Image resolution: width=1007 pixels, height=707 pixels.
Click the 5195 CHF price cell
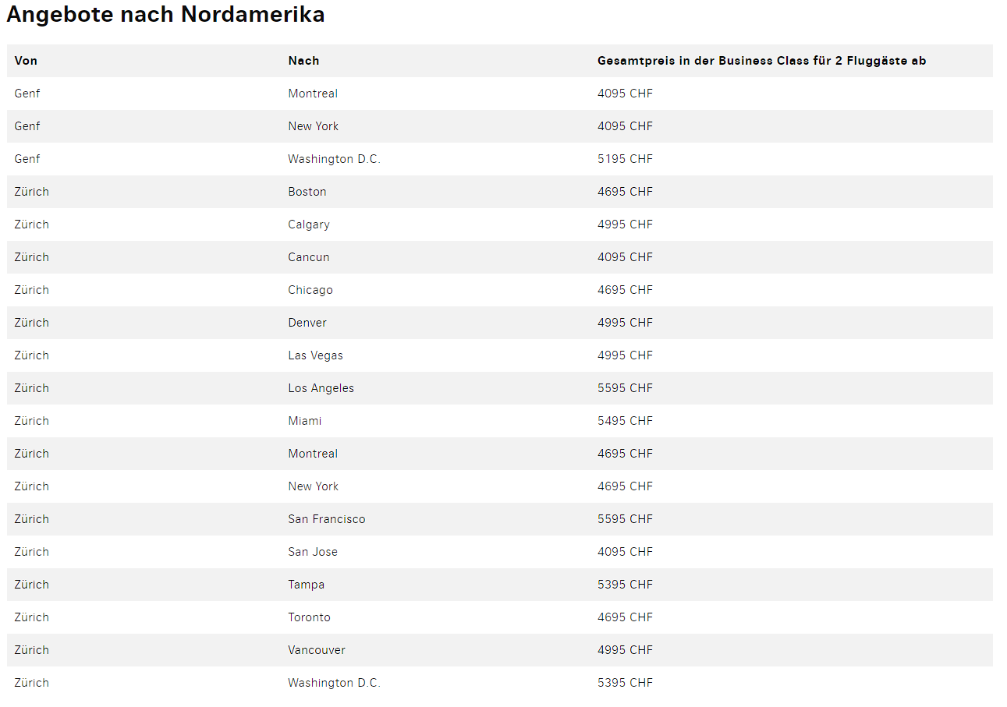point(625,159)
